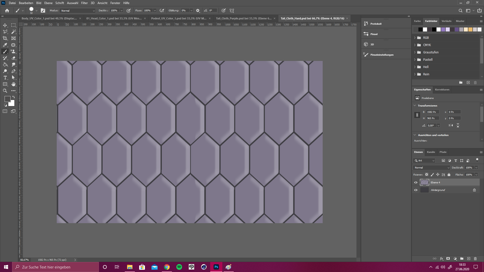Select the Eyedropper tool
Viewport: 484px width, 272px height.
click(5, 45)
